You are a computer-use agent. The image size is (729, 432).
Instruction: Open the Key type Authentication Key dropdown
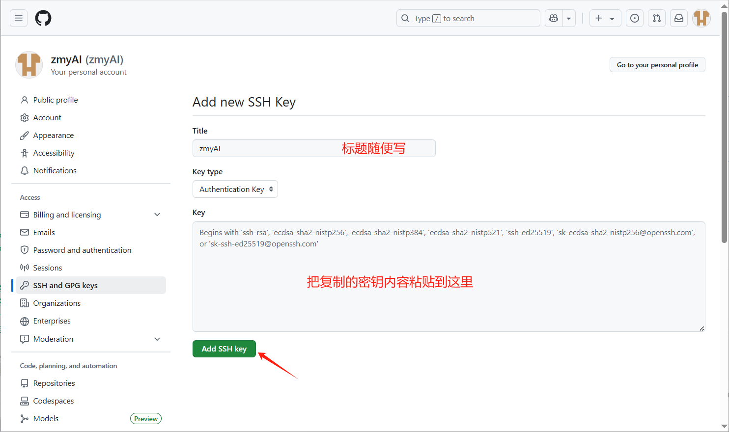pyautogui.click(x=235, y=189)
